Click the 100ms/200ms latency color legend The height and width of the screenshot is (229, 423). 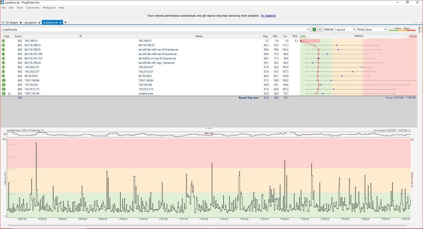(401, 30)
